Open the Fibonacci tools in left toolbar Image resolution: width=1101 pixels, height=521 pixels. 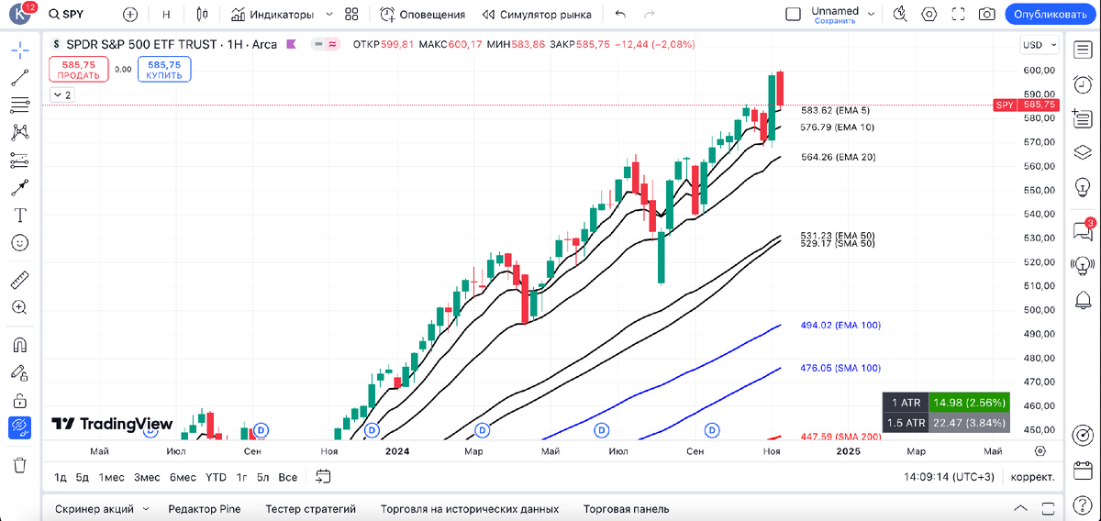19,105
